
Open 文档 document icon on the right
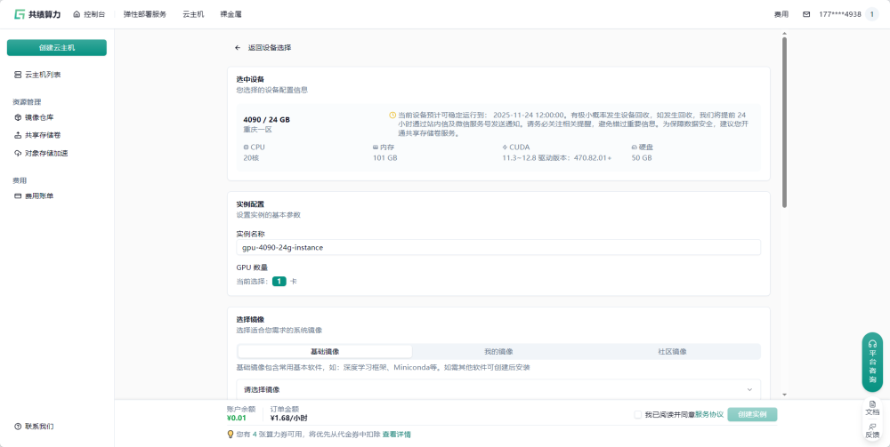[872, 404]
